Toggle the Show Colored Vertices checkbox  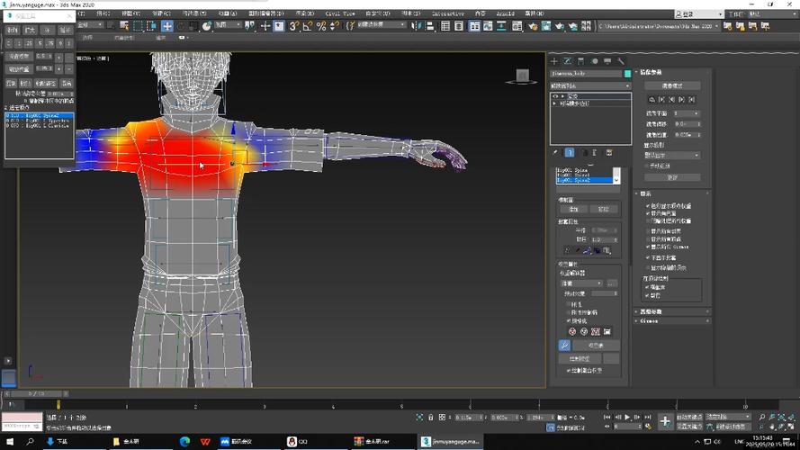click(648, 206)
